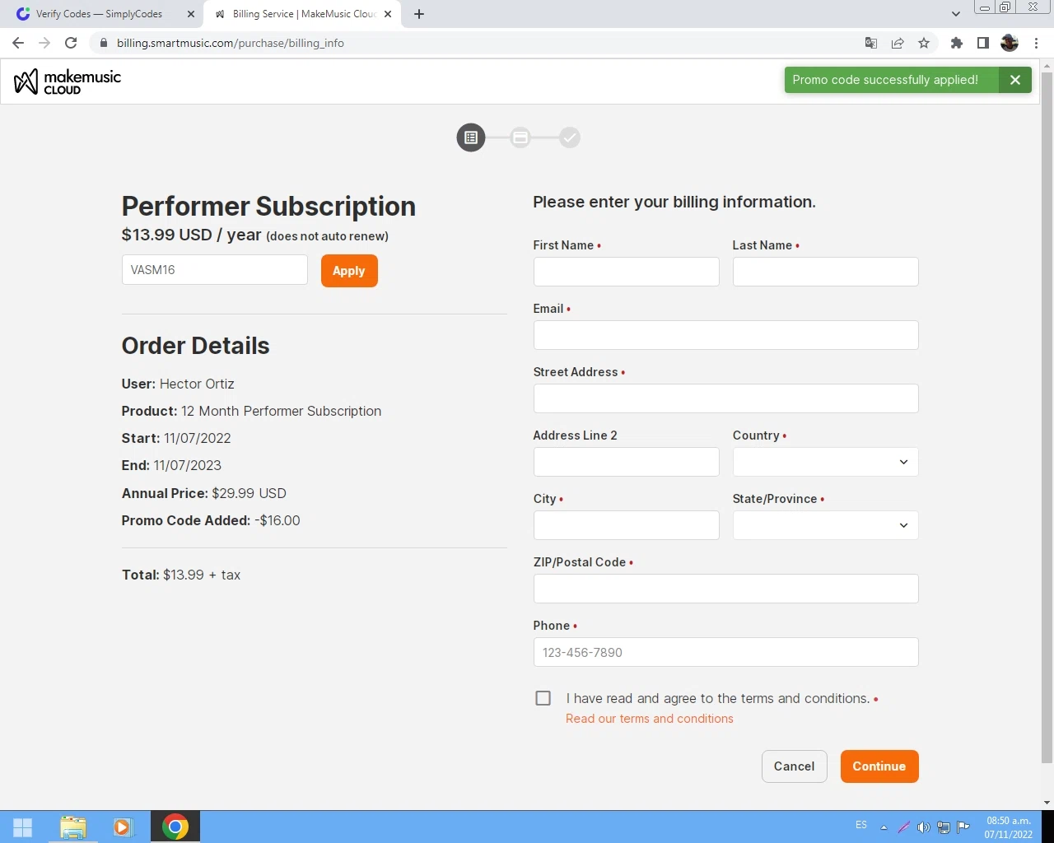Open the Action Center flag icon

point(963,827)
